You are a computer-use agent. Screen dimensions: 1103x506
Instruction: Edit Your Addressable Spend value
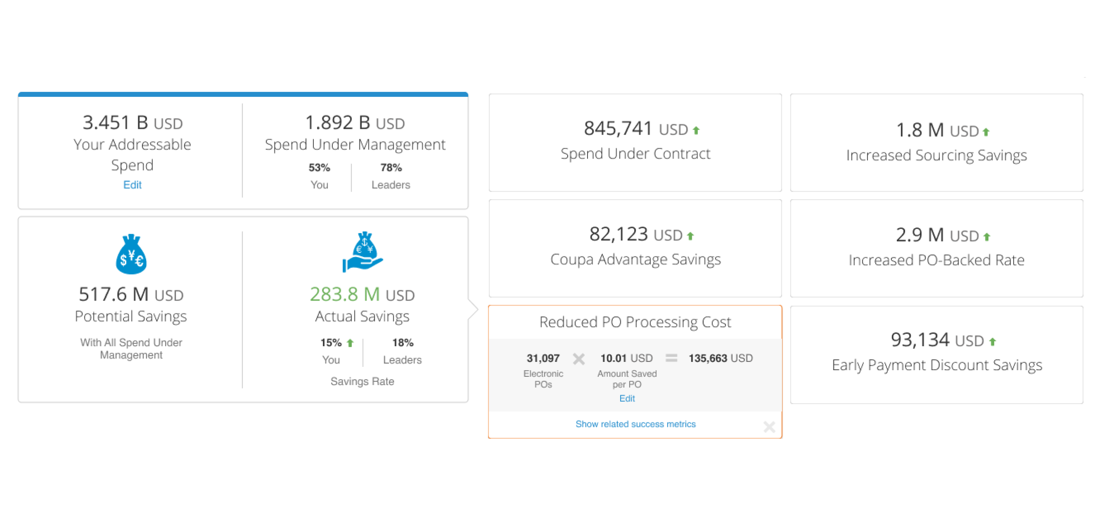(132, 185)
